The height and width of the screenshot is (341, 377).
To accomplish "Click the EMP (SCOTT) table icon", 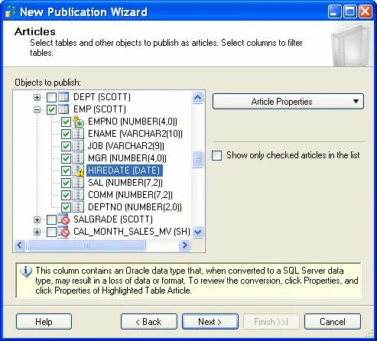I will pyautogui.click(x=63, y=109).
